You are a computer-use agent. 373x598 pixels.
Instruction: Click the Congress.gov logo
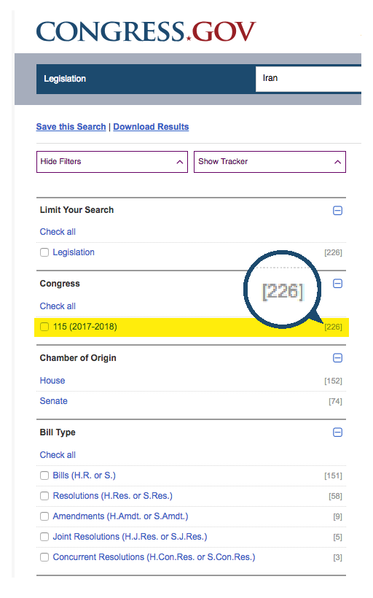tap(146, 31)
